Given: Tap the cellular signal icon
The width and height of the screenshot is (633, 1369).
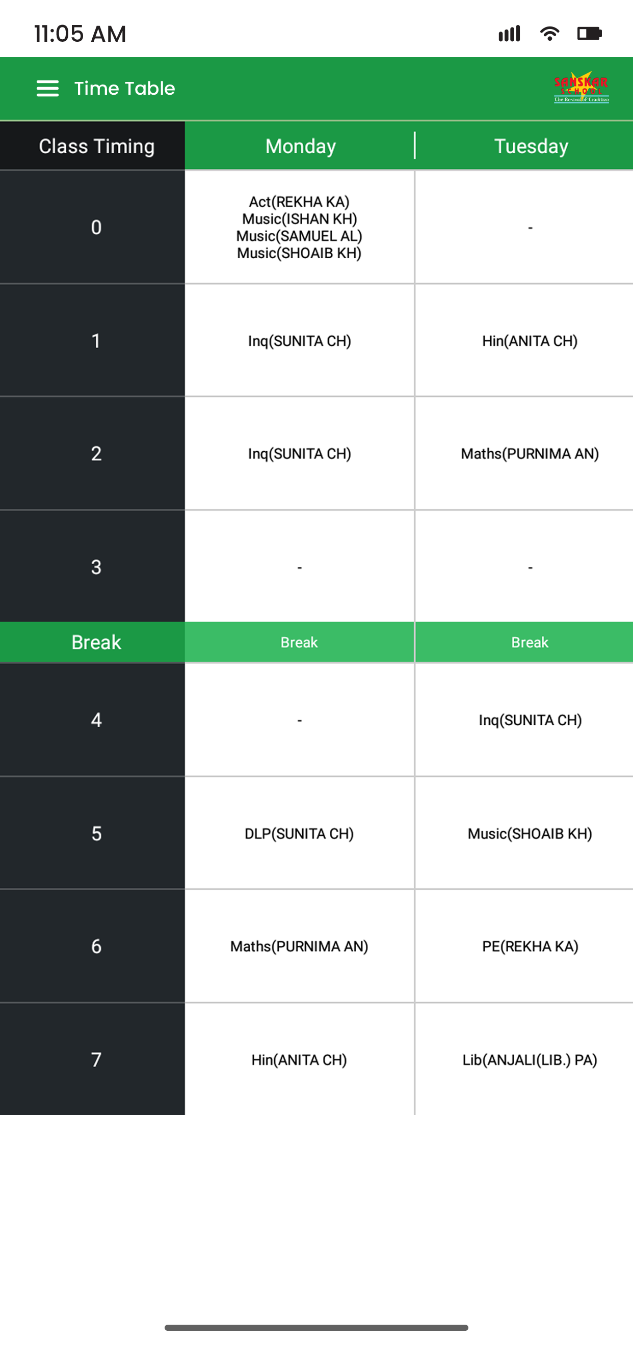Looking at the screenshot, I should tap(509, 34).
